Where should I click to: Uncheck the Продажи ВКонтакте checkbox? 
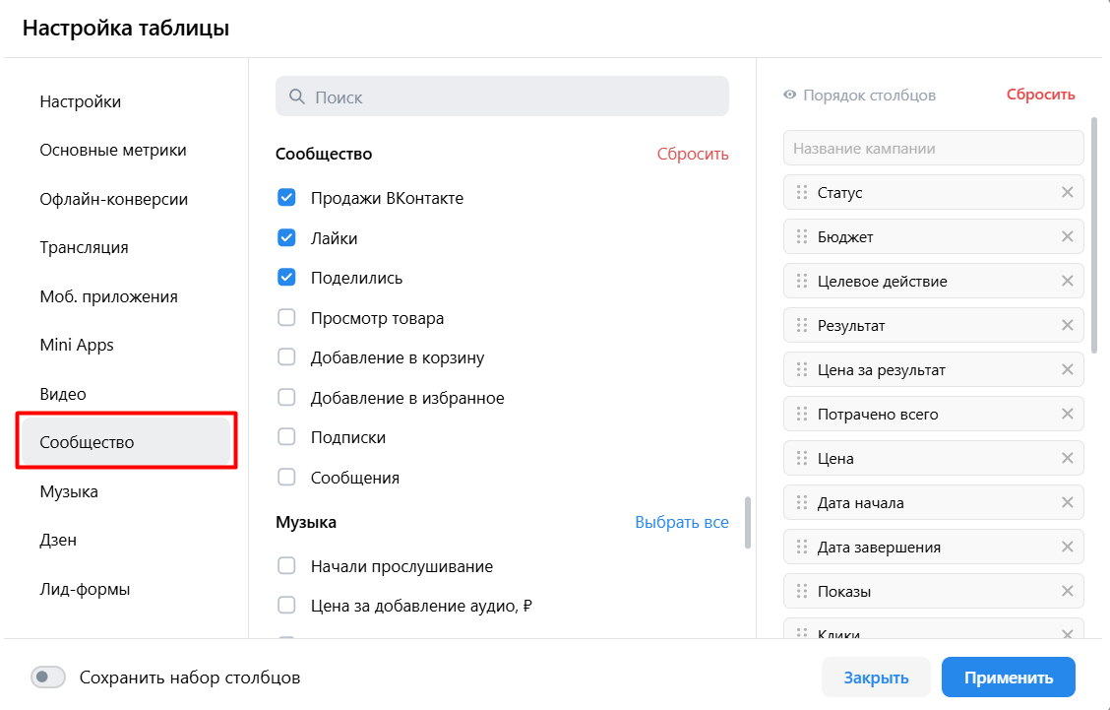(x=286, y=198)
